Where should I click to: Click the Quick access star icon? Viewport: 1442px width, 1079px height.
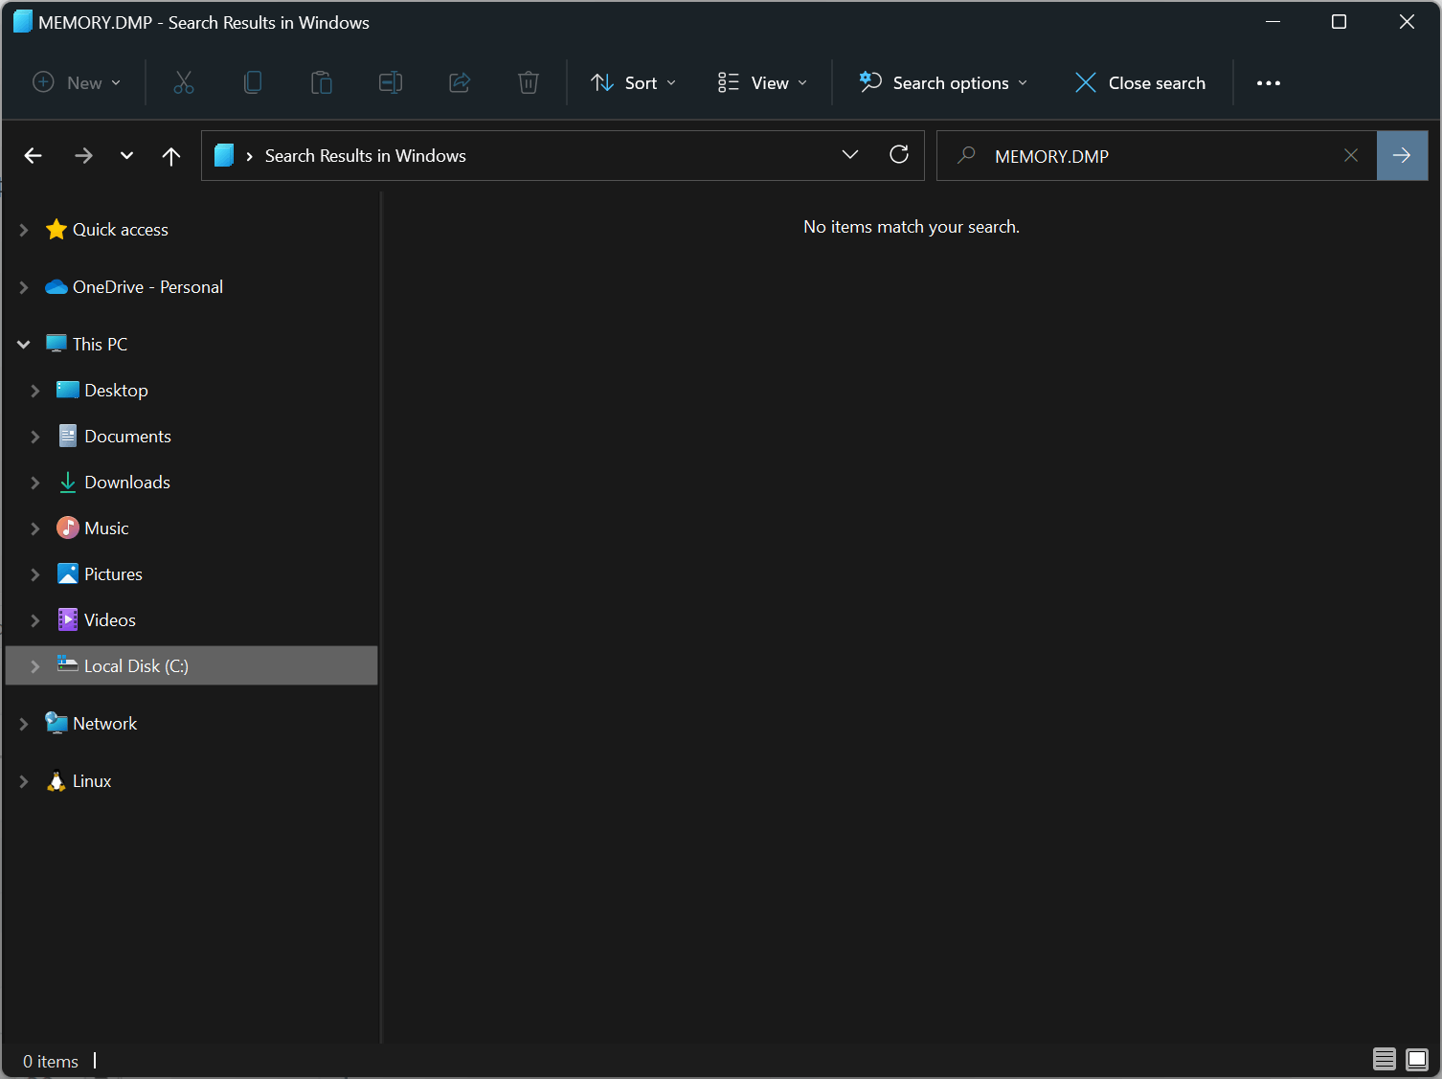point(56,229)
